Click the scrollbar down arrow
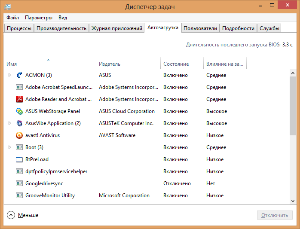Image resolution: width=300 pixels, height=229 pixels. click(x=293, y=201)
